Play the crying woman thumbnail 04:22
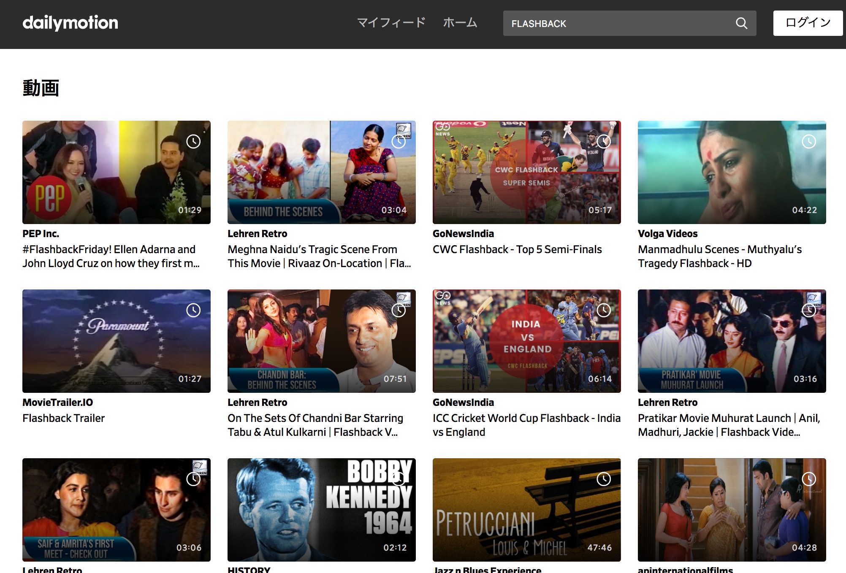This screenshot has width=846, height=573. [x=732, y=172]
